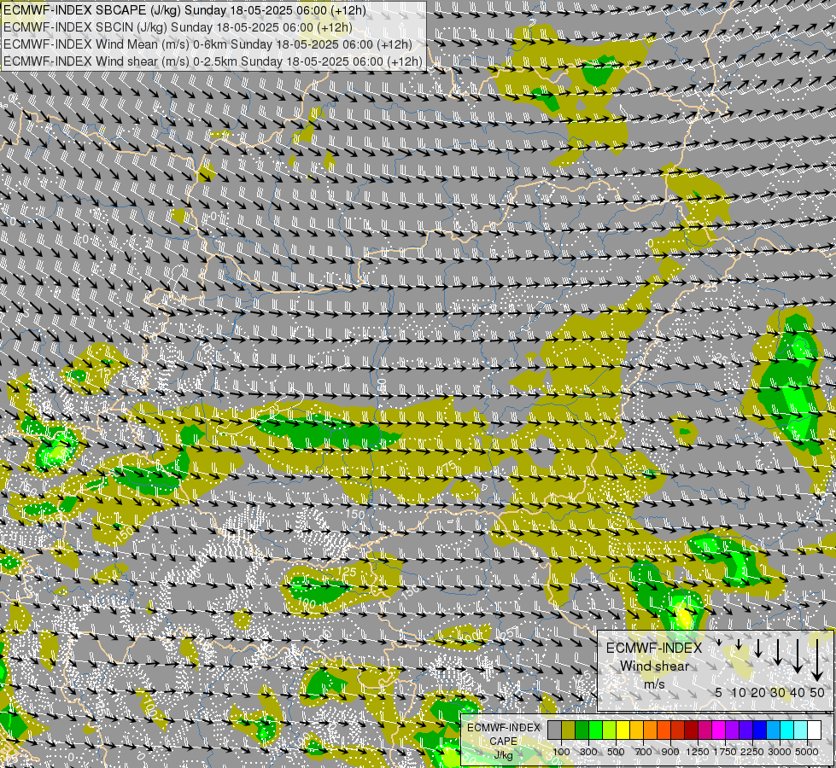Select the white CAPE legend swatch
This screenshot has width=836, height=768.
click(814, 730)
